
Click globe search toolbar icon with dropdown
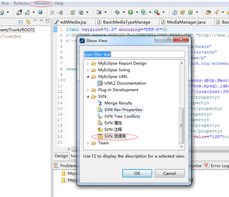tap(81, 12)
